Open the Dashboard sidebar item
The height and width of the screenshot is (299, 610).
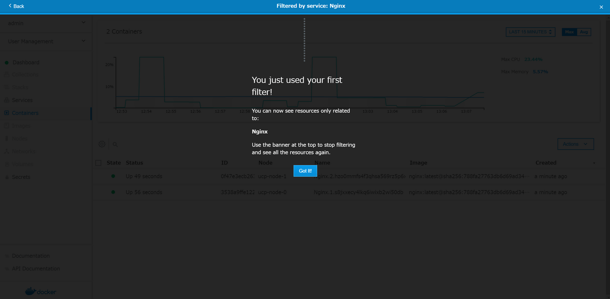click(x=26, y=62)
